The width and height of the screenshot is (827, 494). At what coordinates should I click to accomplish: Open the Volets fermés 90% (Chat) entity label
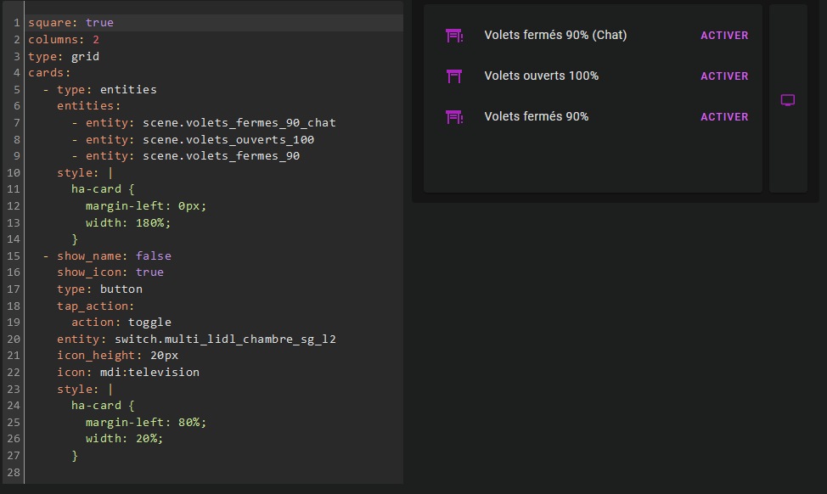[555, 36]
